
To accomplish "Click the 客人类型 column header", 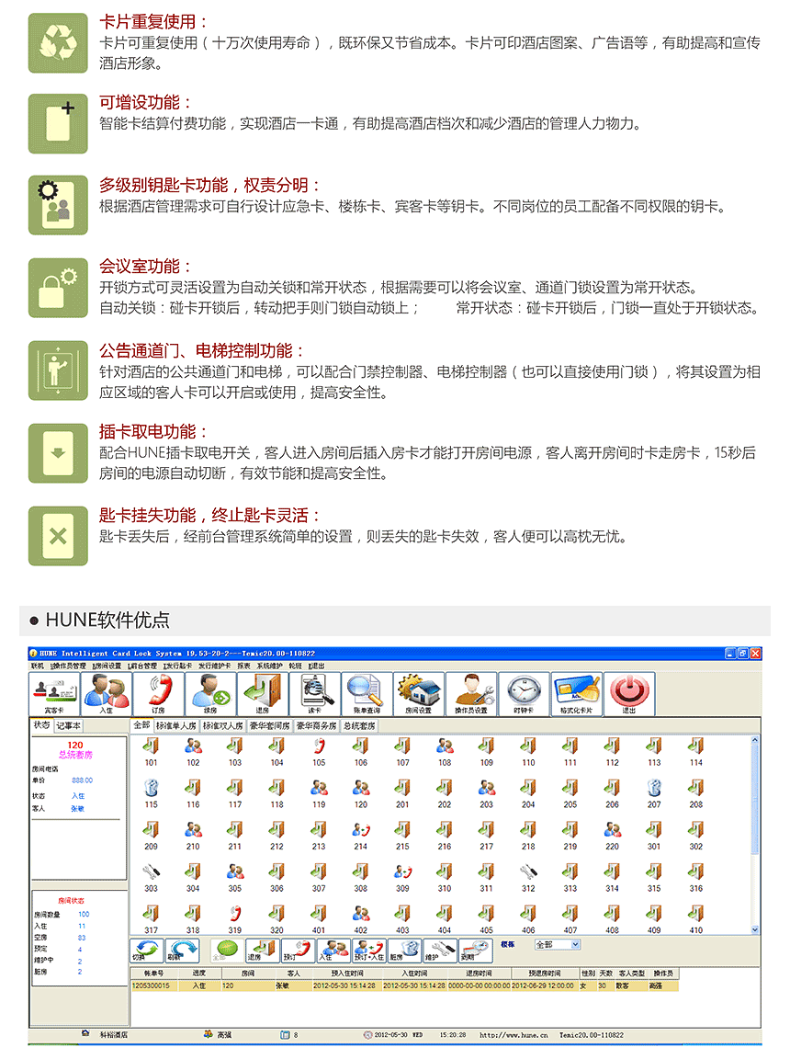I will pos(631,974).
